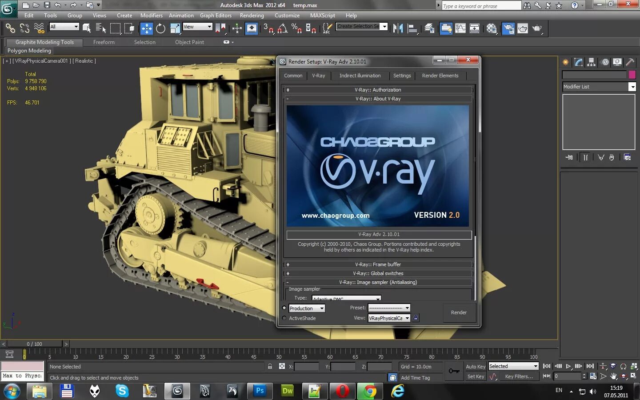Switch to Common tab

tap(293, 76)
